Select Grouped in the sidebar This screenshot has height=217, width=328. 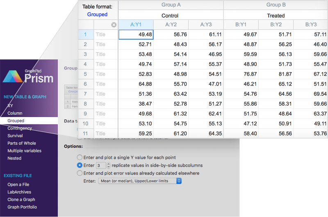tap(16, 121)
